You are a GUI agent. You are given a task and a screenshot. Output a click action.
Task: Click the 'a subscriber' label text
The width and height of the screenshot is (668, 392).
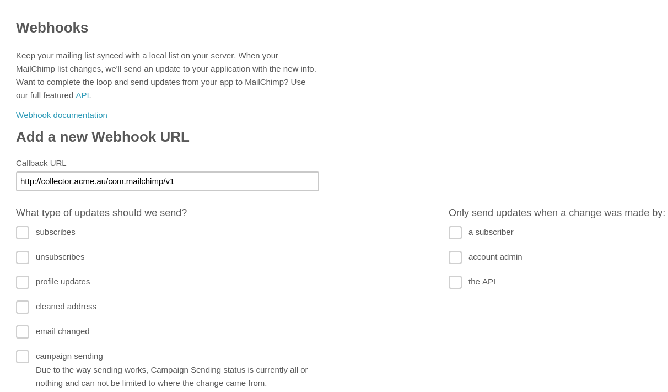491,232
